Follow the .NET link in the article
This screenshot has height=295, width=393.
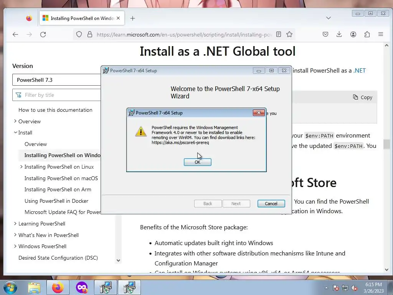coord(359,71)
